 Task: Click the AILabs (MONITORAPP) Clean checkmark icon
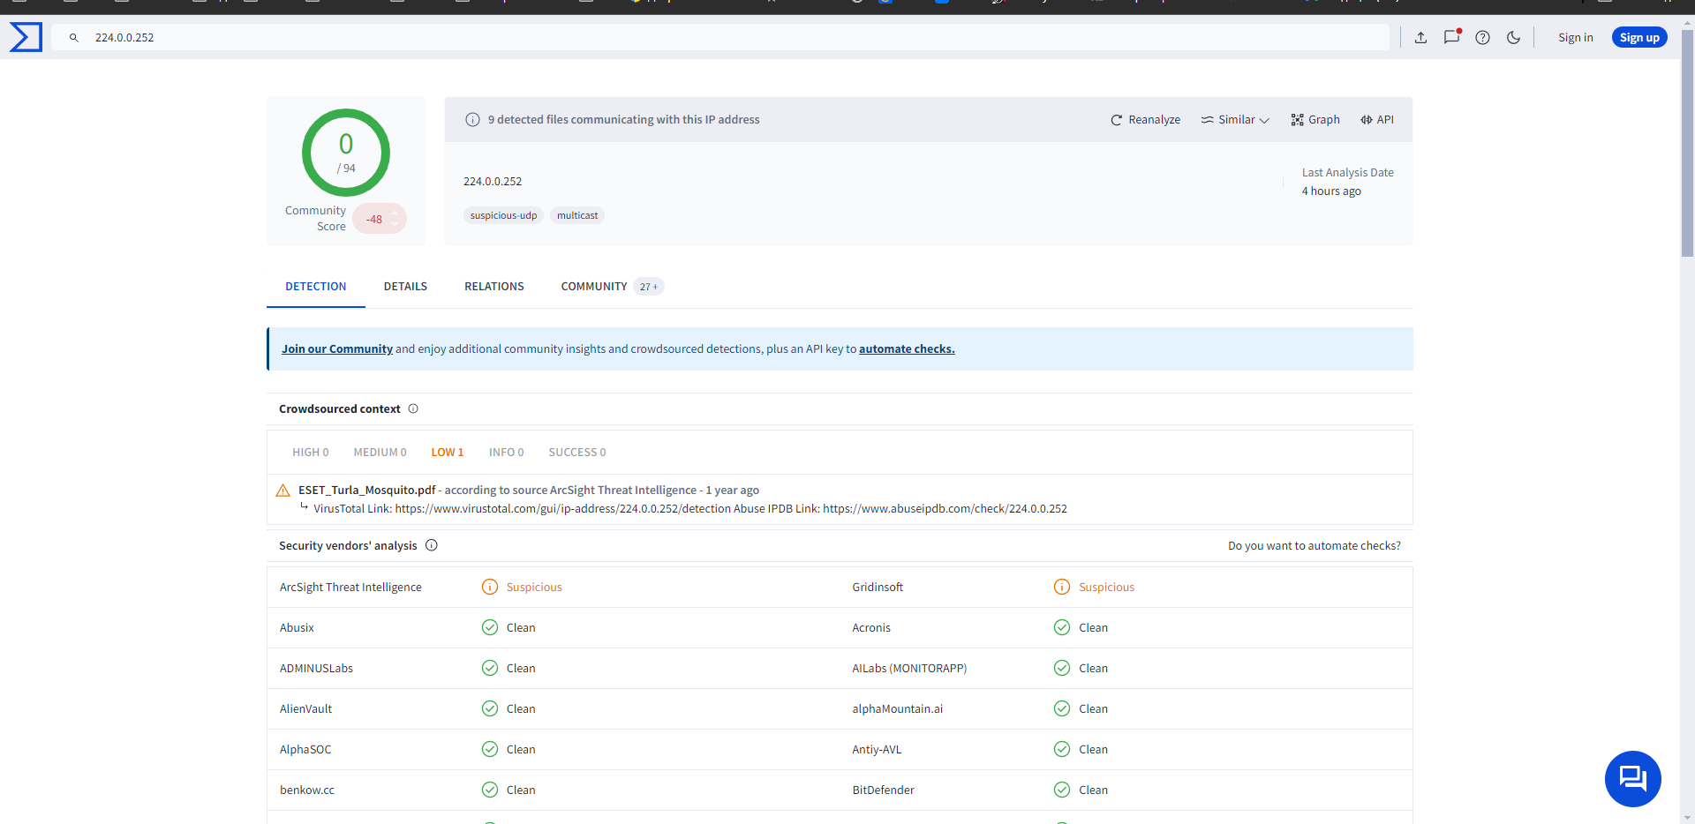point(1062,669)
